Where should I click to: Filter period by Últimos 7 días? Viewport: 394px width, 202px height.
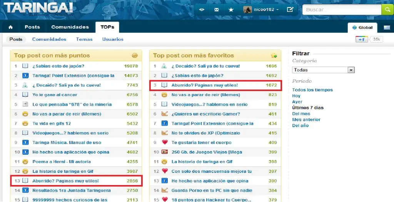308,108
